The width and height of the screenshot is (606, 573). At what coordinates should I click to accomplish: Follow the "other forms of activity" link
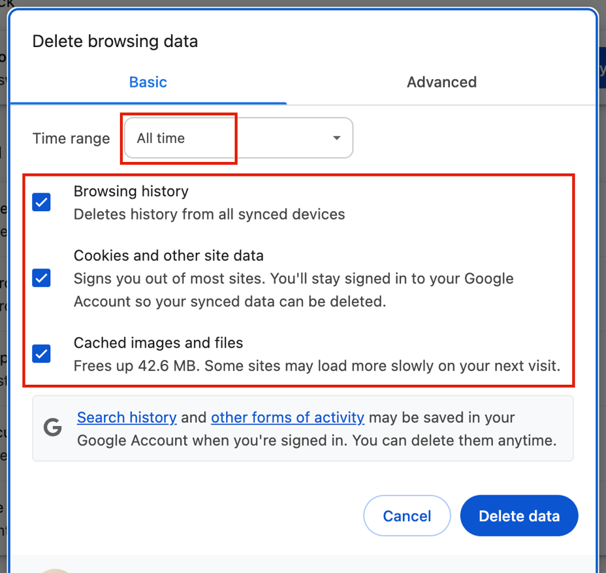click(x=287, y=417)
